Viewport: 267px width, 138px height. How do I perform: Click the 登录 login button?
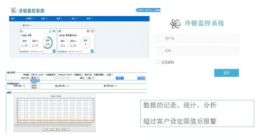coord(226,73)
